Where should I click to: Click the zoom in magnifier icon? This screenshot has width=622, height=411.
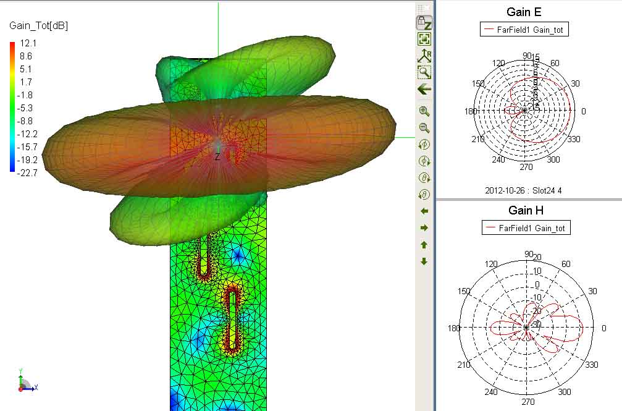coord(424,111)
